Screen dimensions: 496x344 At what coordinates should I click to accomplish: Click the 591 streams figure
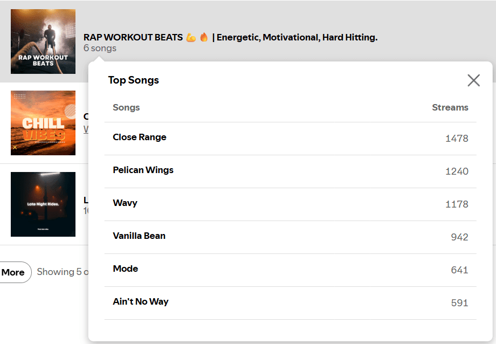point(459,303)
